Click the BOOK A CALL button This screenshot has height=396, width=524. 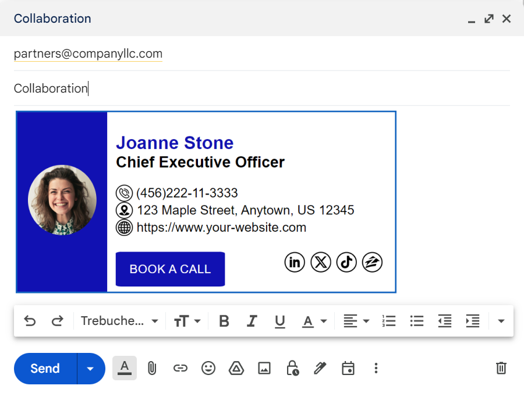(170, 269)
